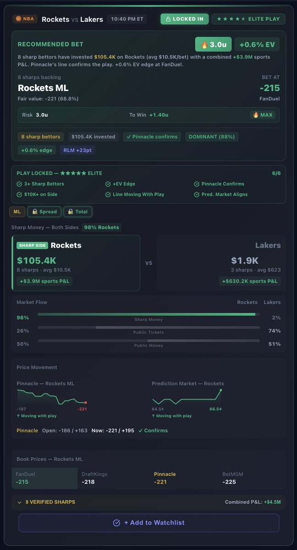The height and width of the screenshot is (550, 297).
Task: Select the ML tab
Action: coord(17,211)
